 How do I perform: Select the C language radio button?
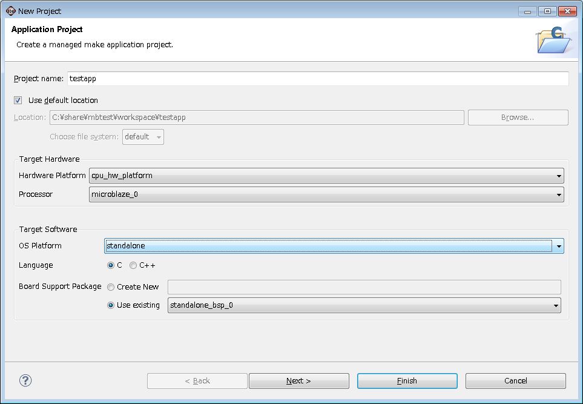111,265
